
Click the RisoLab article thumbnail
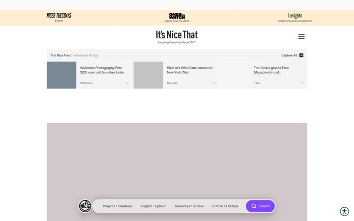coord(148,75)
